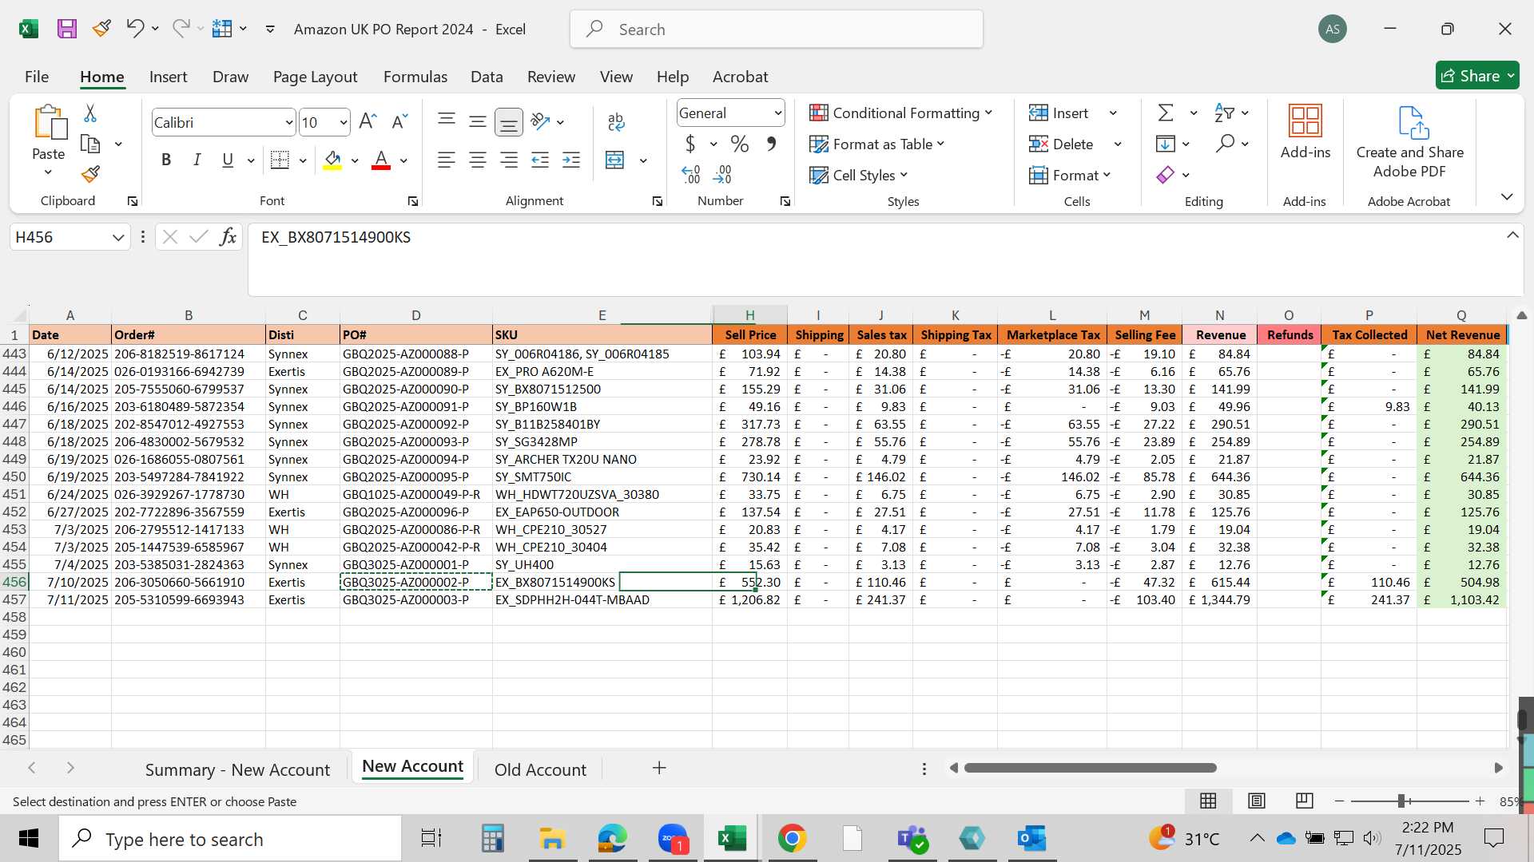This screenshot has height=862, width=1534.
Task: Click the Orientation text angle icon
Action: (541, 121)
